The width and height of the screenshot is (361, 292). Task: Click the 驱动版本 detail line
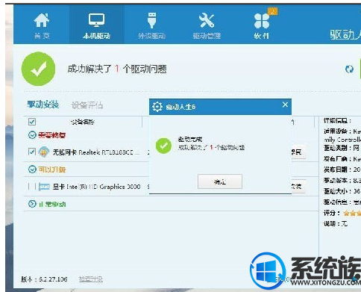(x=342, y=181)
